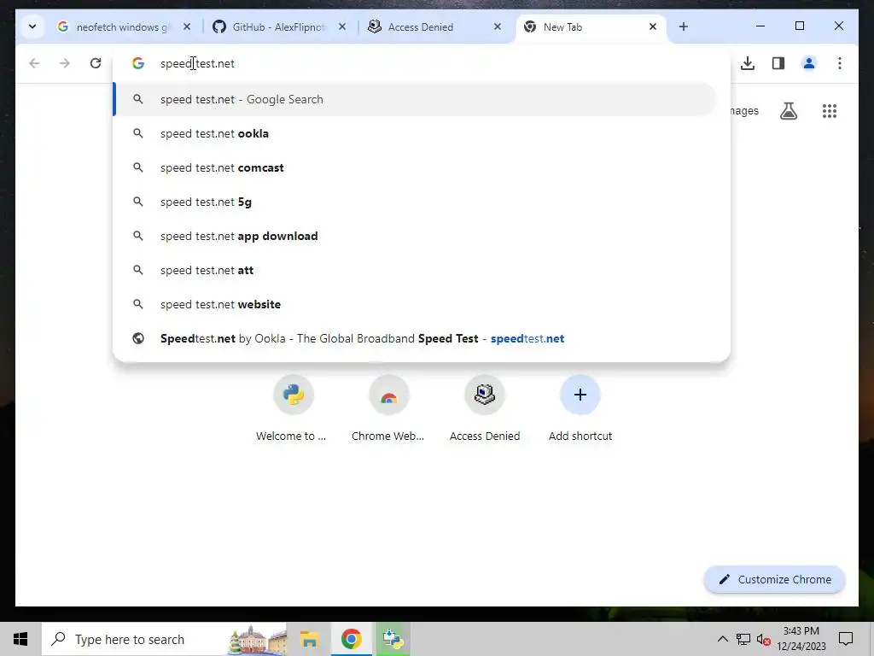Open the Windows notification center
This screenshot has width=874, height=656.
tap(846, 639)
